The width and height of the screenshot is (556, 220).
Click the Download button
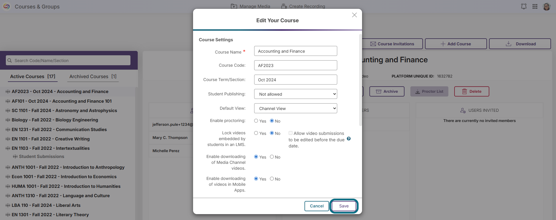click(x=520, y=44)
